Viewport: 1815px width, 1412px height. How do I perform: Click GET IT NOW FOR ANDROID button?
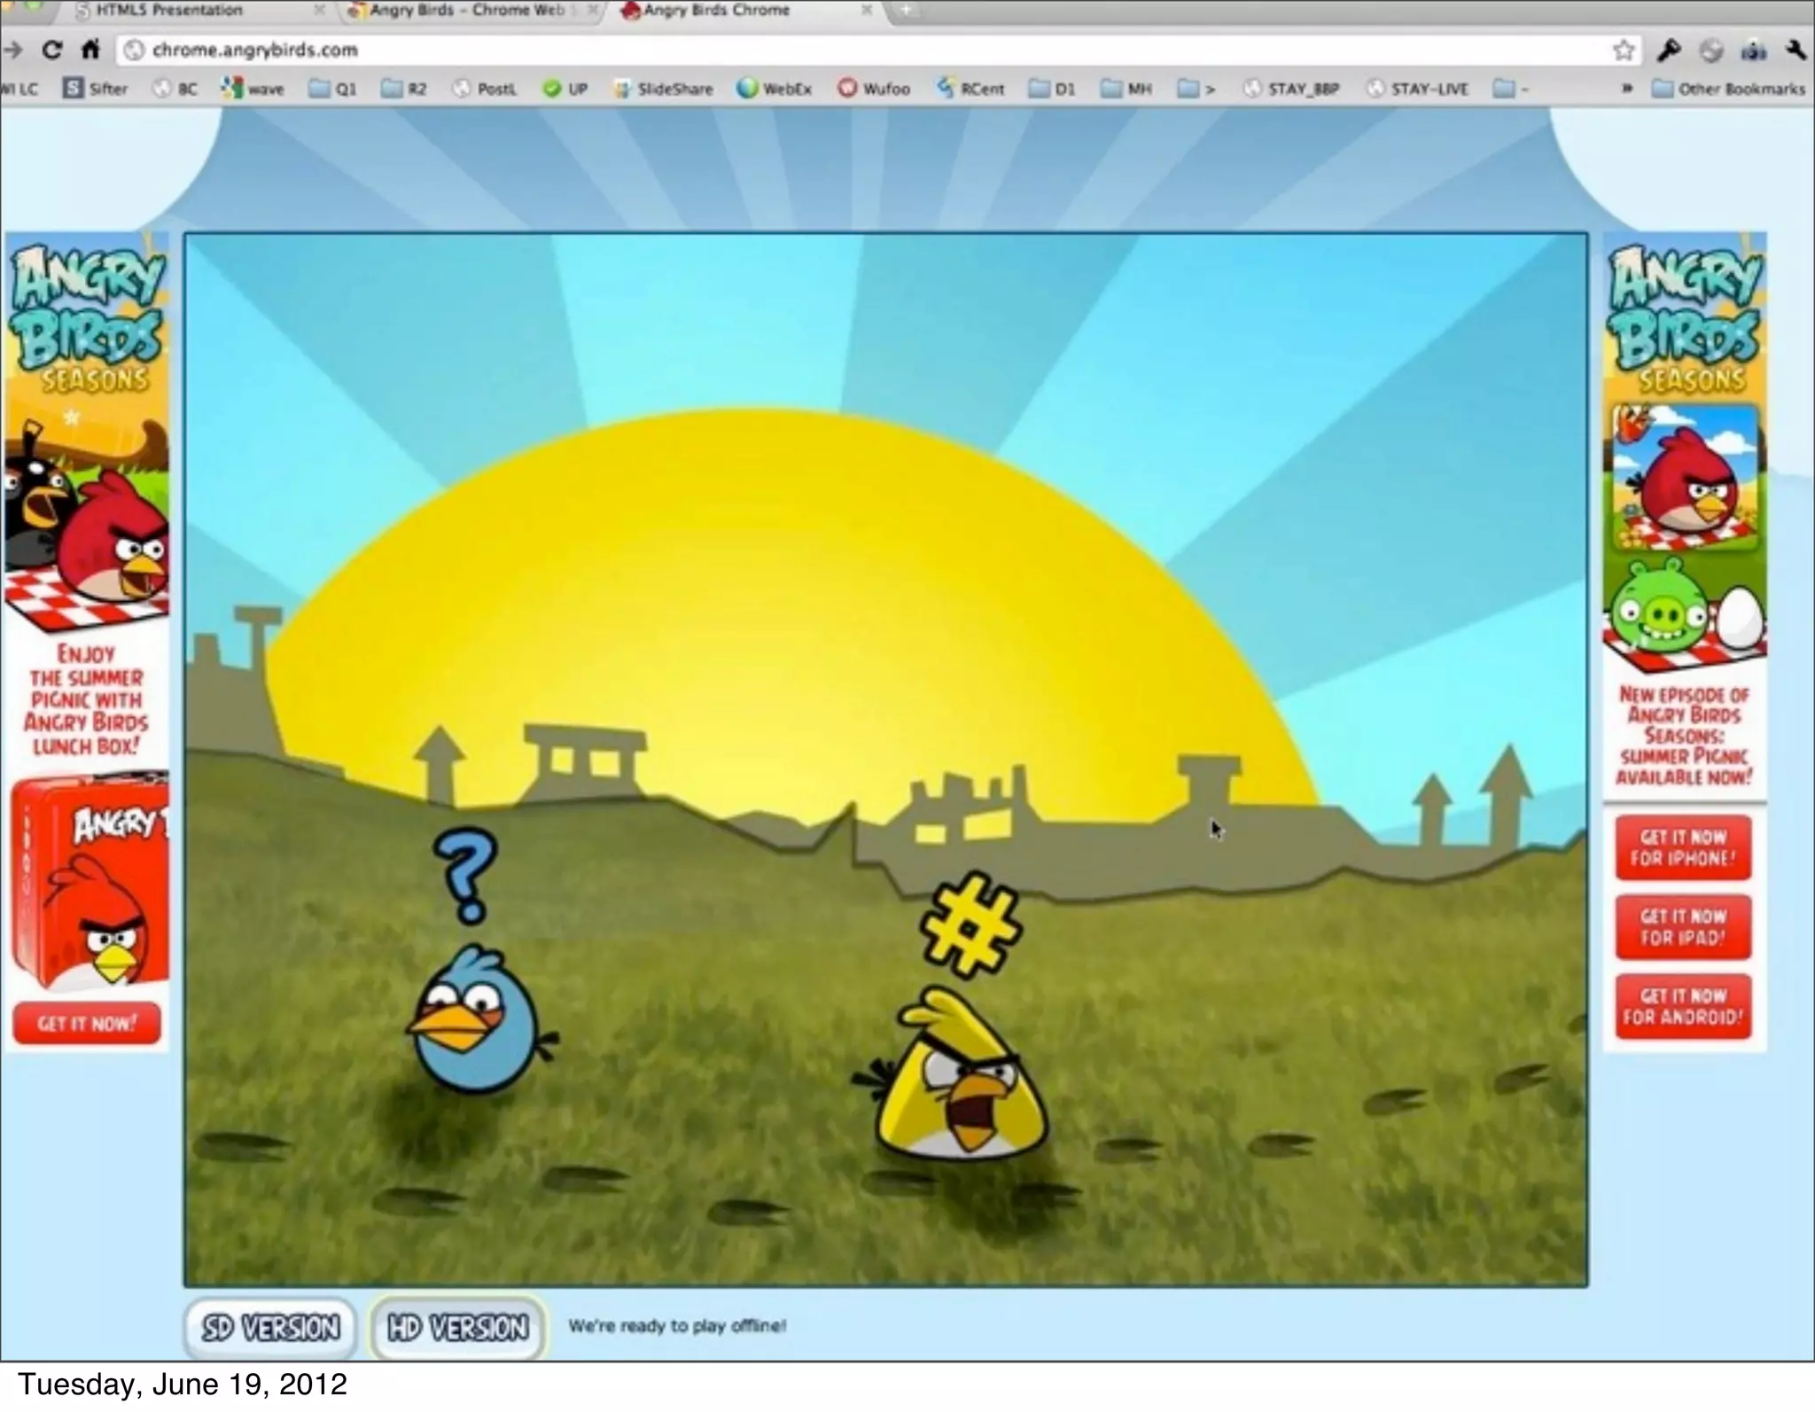[1682, 1007]
